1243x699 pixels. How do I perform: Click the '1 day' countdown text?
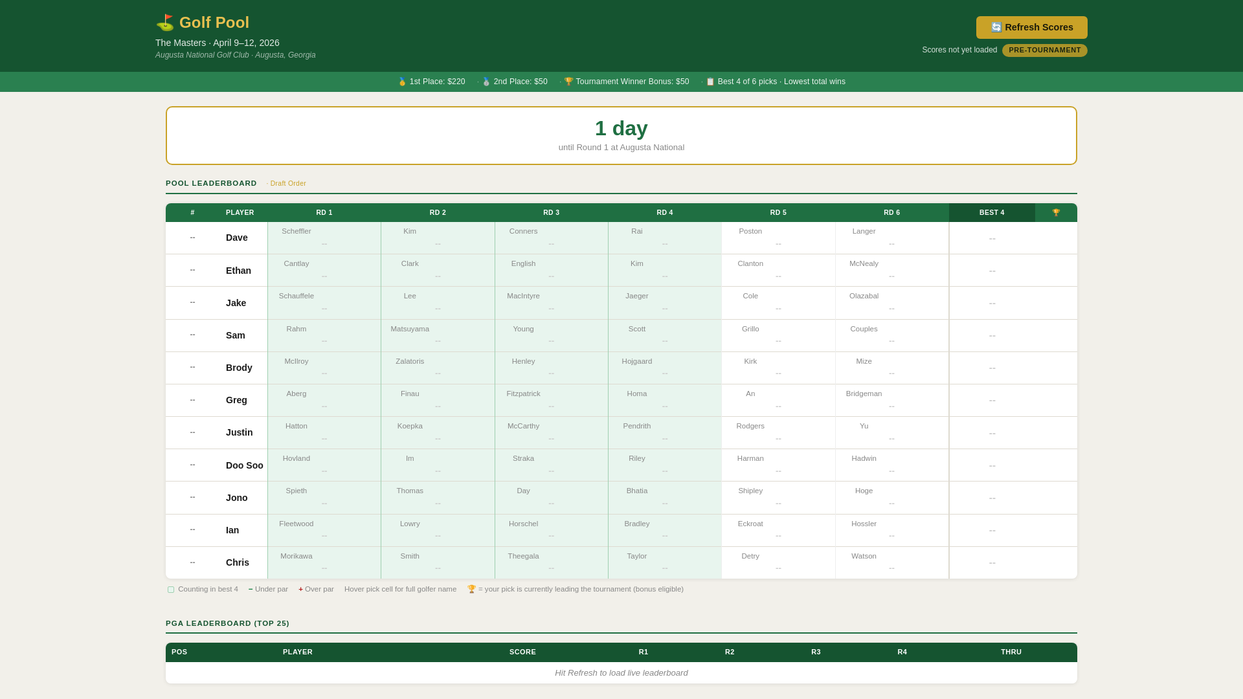(621, 128)
